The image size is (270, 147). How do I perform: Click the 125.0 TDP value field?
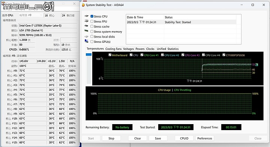pyautogui.click(x=69, y=49)
